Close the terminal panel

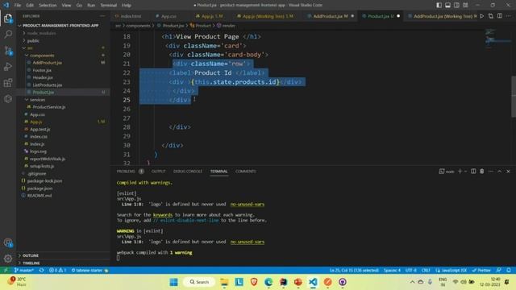[508, 172]
